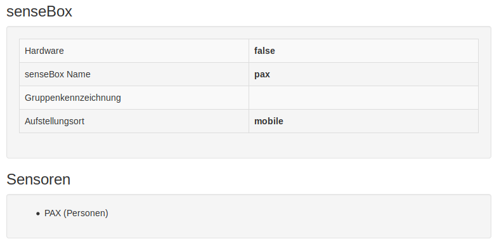Click the bold "false" hardware value

[264, 51]
